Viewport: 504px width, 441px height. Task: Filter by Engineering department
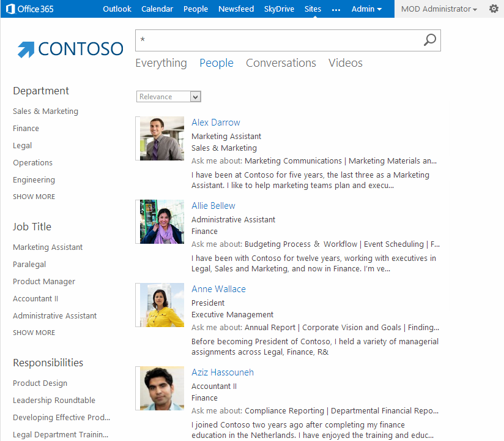[34, 179]
